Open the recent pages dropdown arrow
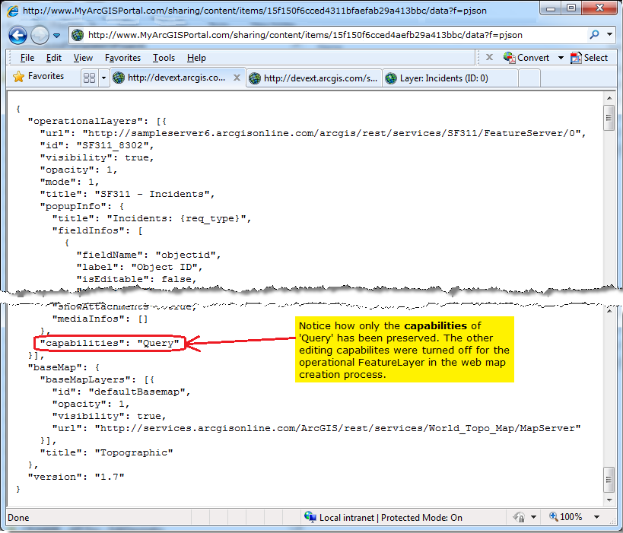Screen dimensions: 623x533 [x=56, y=35]
